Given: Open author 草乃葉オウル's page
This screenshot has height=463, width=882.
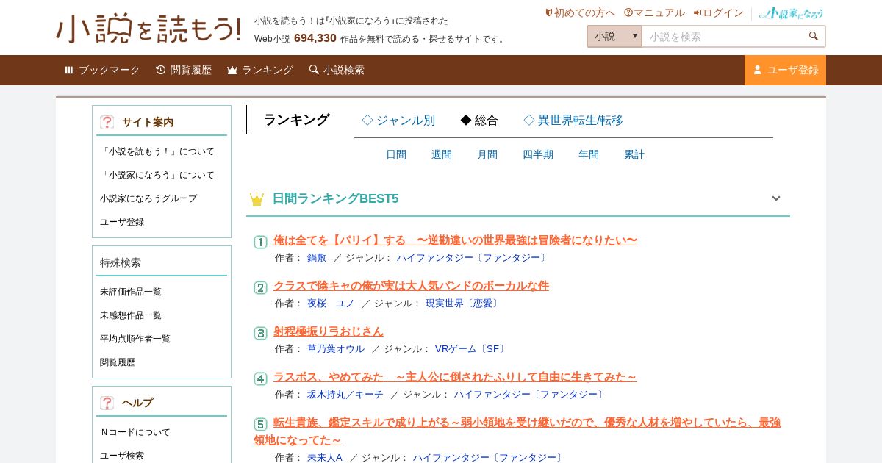Looking at the screenshot, I should pyautogui.click(x=336, y=349).
